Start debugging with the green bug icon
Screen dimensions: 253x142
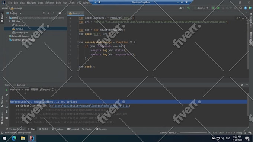[218, 8]
